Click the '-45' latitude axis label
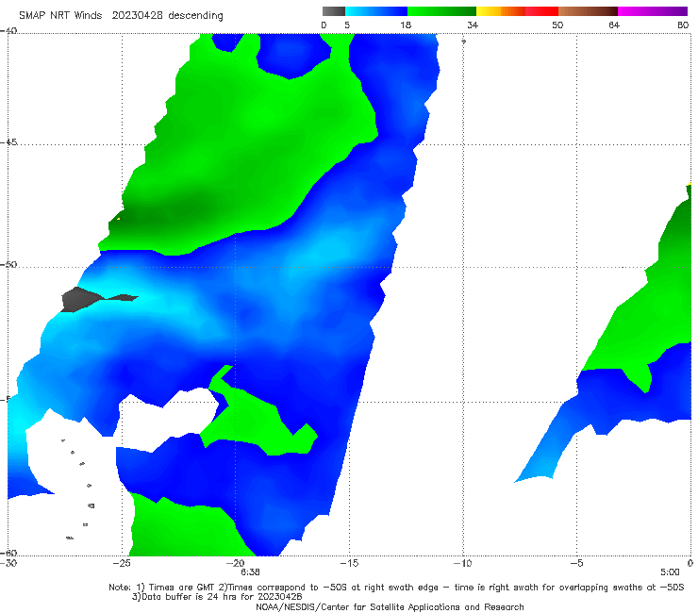This screenshot has height=613, width=698. (8, 142)
